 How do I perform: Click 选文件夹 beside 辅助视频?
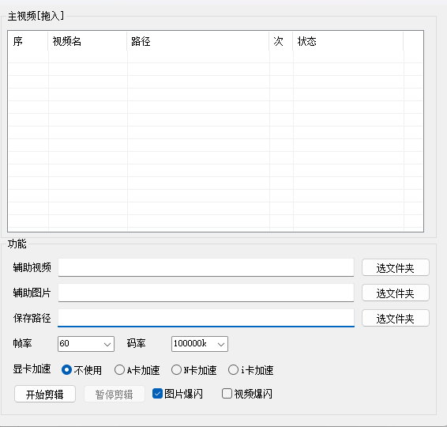(396, 268)
